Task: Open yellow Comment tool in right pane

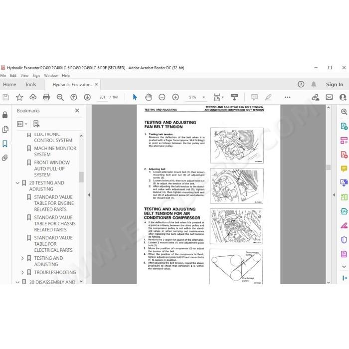Action: click(x=344, y=169)
